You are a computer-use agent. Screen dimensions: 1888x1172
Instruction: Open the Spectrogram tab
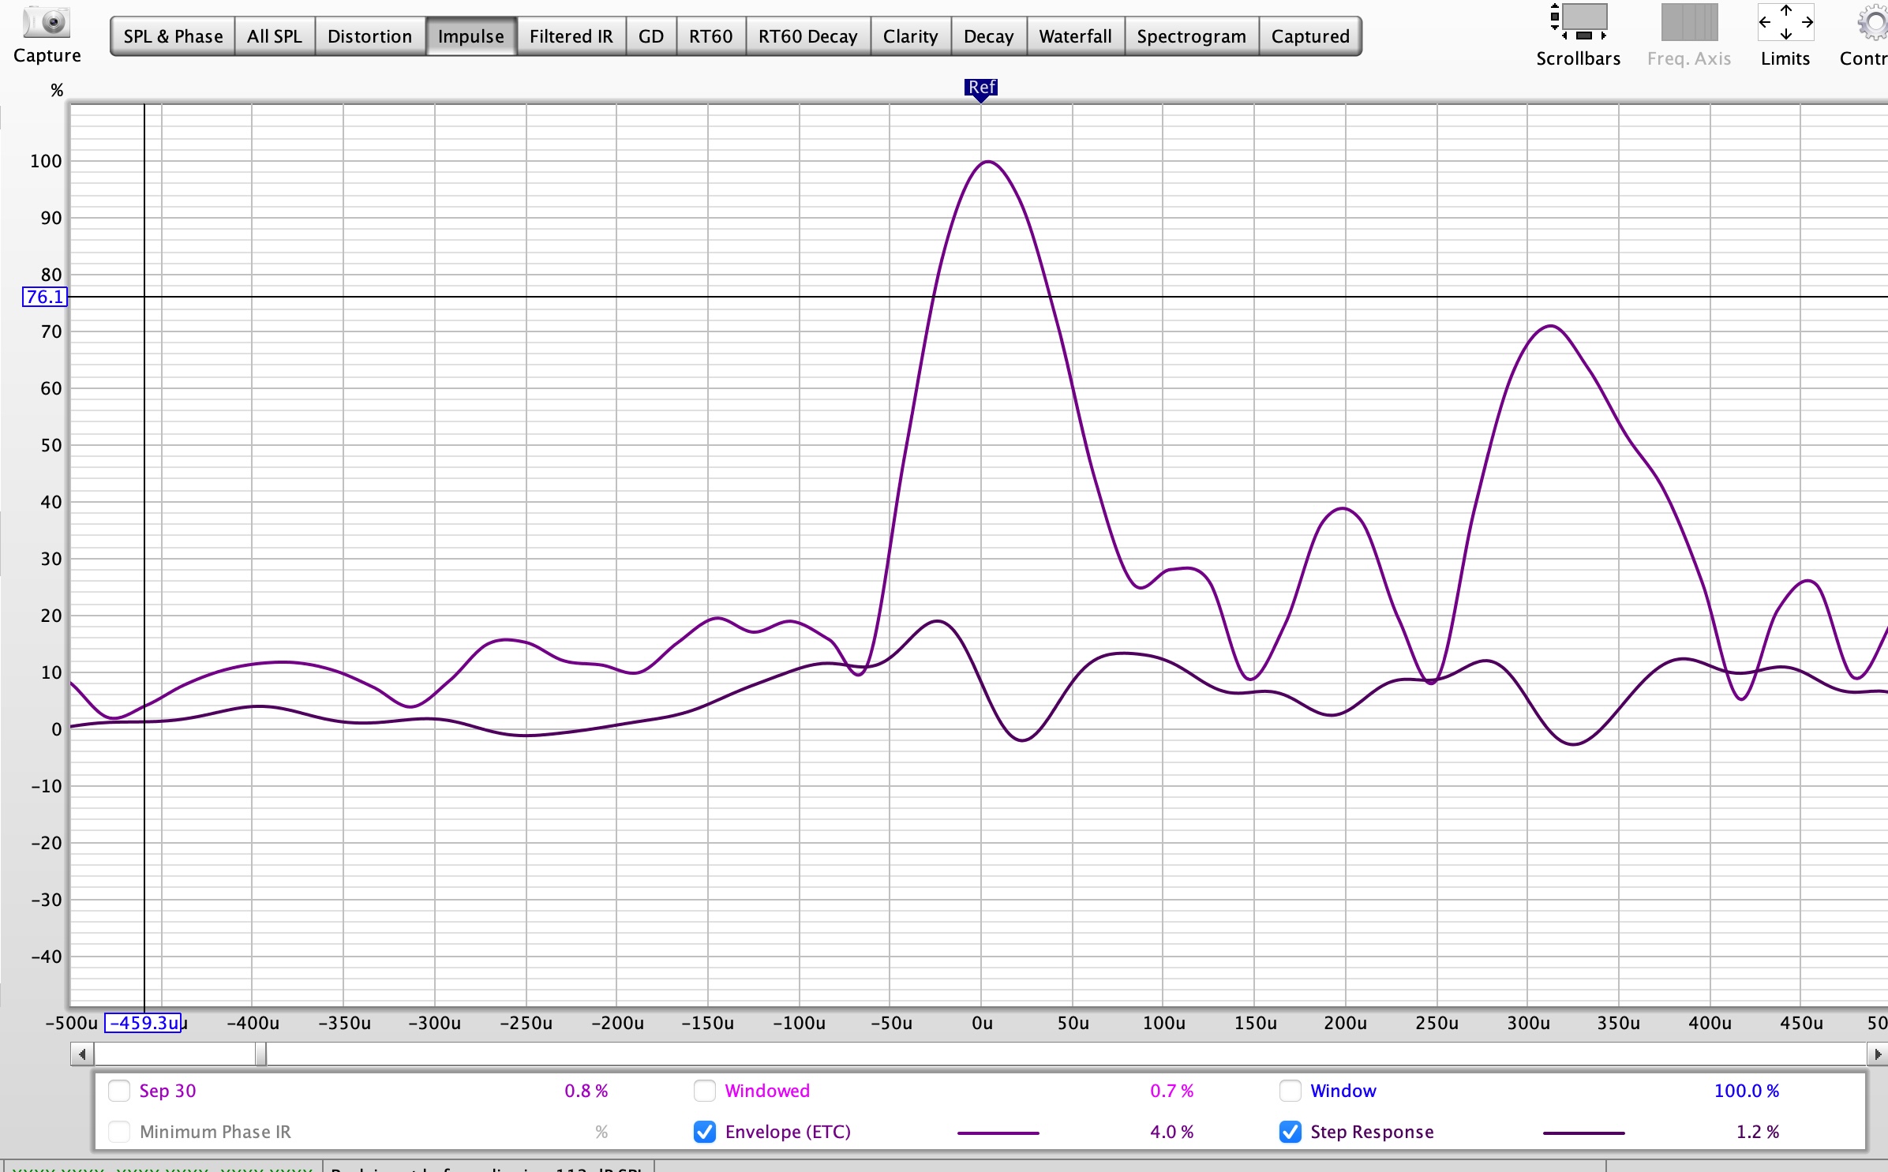point(1192,36)
